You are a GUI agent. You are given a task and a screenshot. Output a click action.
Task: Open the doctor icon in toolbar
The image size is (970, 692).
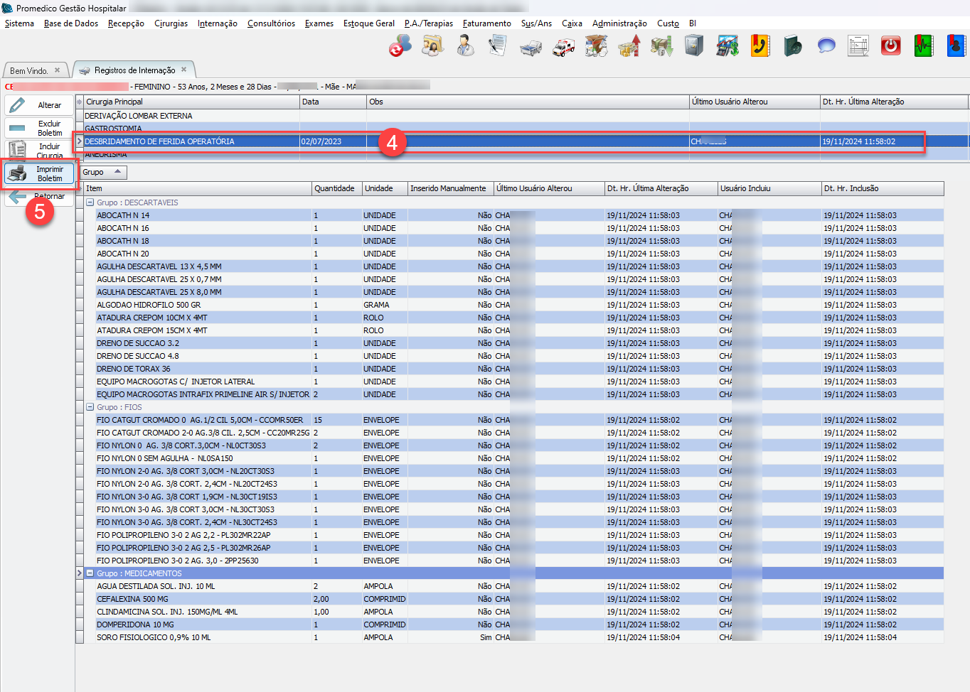pyautogui.click(x=466, y=47)
